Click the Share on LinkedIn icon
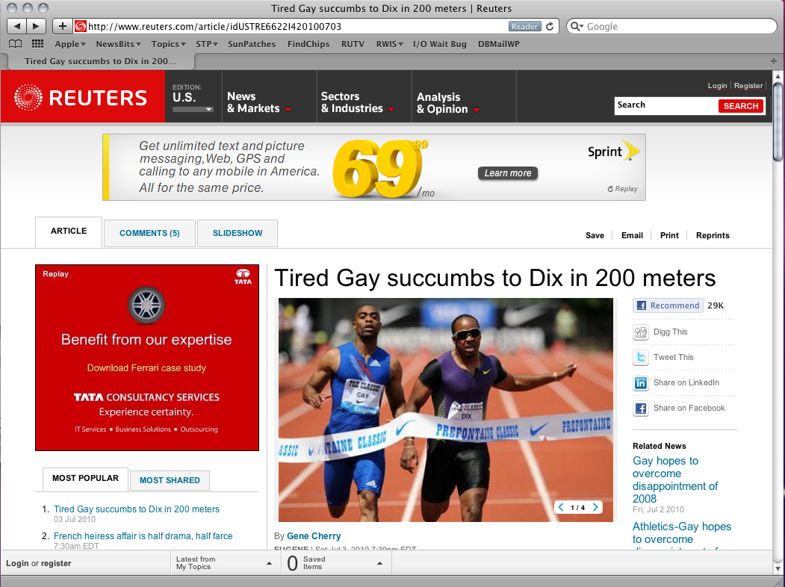785x587 pixels. click(640, 383)
